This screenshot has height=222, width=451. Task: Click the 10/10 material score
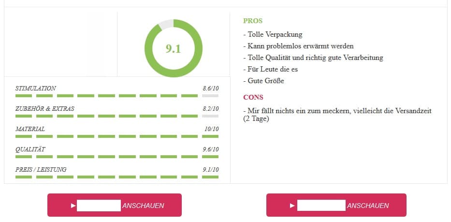coord(211,129)
